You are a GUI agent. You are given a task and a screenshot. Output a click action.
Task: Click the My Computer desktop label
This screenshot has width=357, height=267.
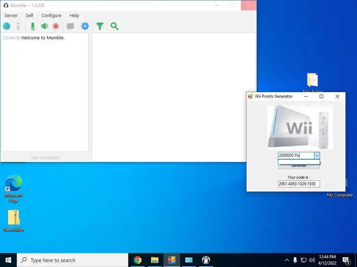pyautogui.click(x=340, y=195)
